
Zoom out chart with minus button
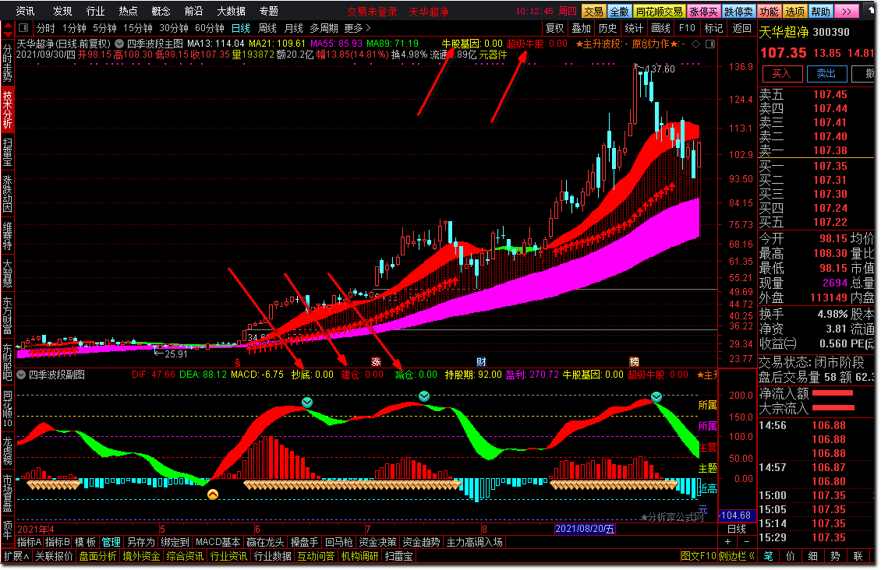point(747,541)
